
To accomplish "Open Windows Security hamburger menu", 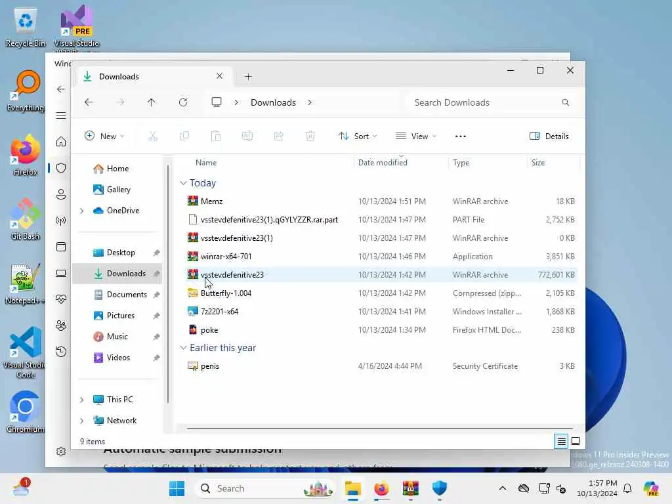I will click(x=61, y=115).
